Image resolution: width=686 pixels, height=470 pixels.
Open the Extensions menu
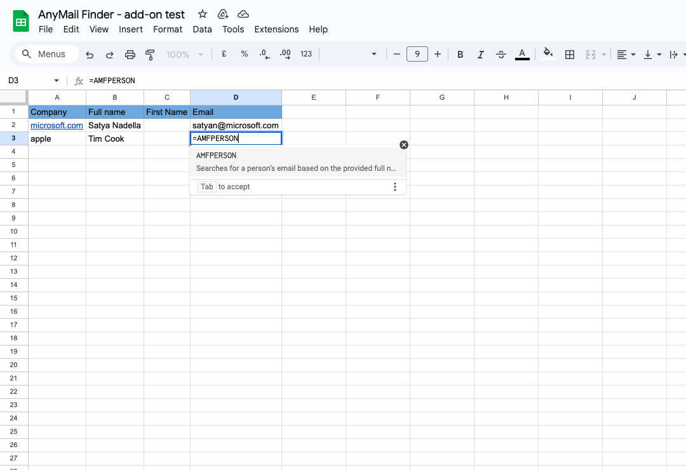pos(276,29)
